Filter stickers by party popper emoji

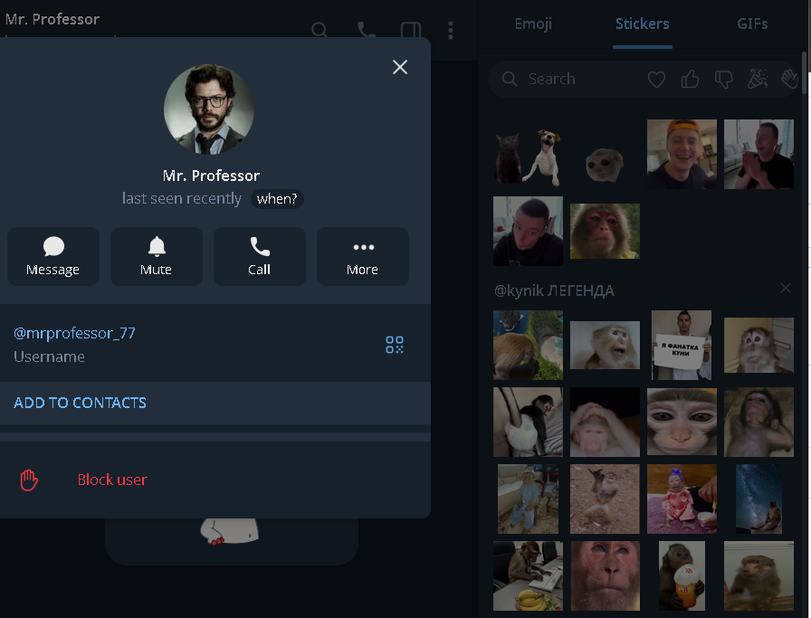(757, 80)
